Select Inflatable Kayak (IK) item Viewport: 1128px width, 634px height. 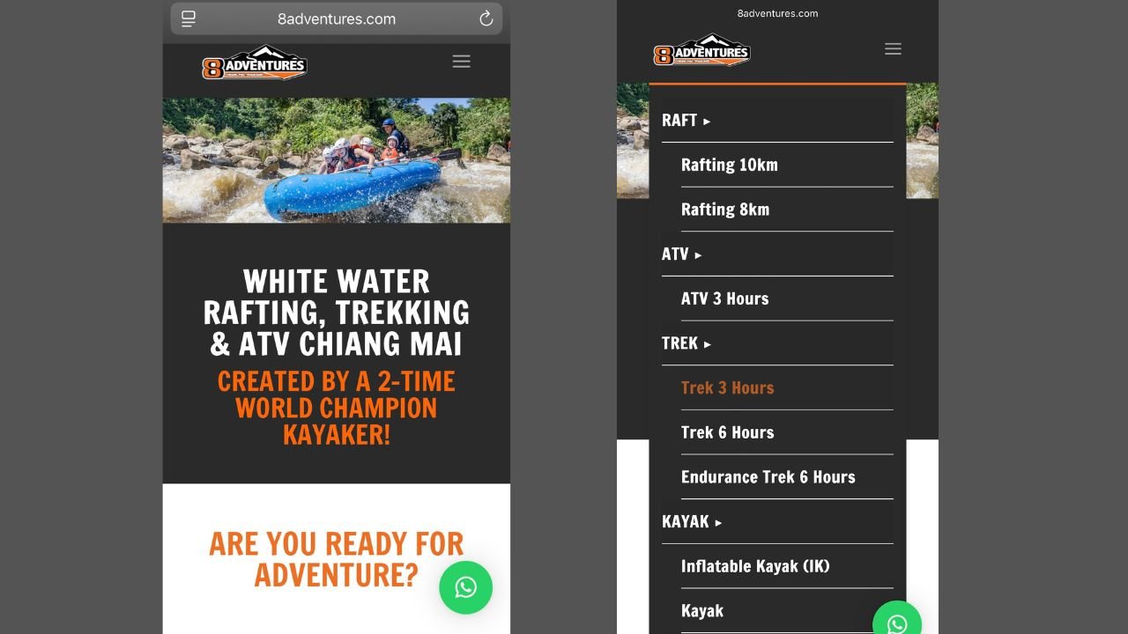[x=755, y=566]
